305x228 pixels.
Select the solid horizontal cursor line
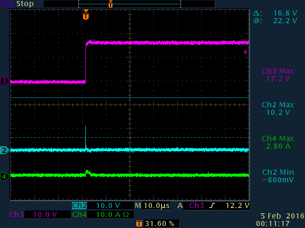point(130,97)
